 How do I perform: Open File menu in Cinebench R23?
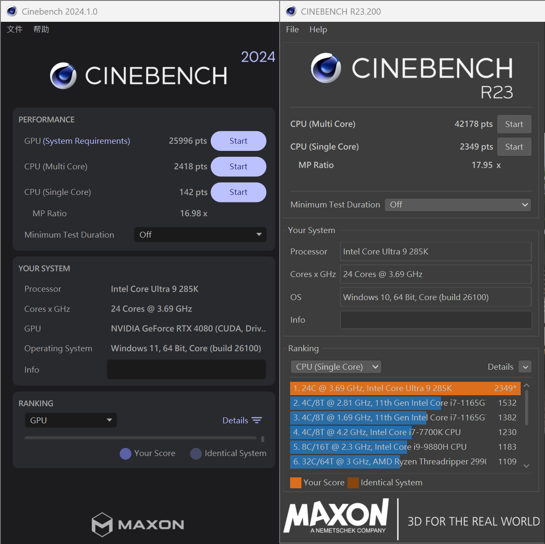(x=292, y=29)
